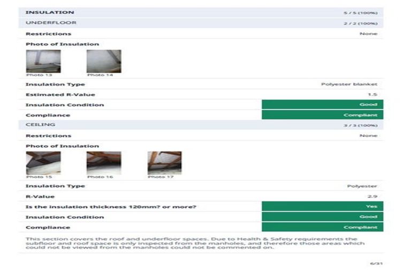Open Photo 16 ceiling insulation thumbnail

[x=104, y=163]
